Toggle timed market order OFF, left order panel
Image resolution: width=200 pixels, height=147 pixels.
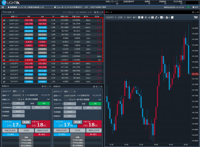[18, 116]
